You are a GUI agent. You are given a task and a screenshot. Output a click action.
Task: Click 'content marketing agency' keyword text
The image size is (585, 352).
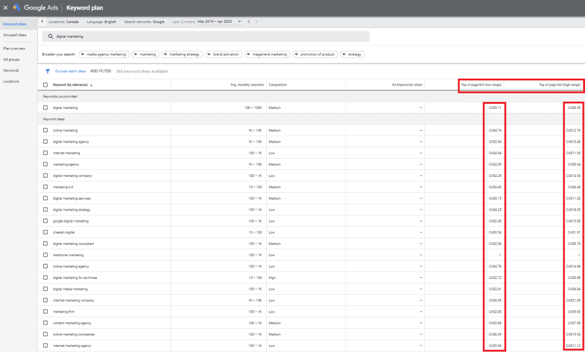[72, 323]
